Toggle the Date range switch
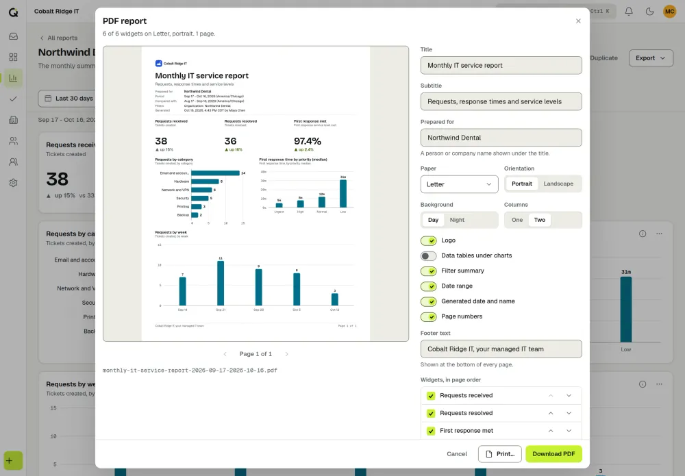Viewport: 685px width, 476px height. click(428, 286)
